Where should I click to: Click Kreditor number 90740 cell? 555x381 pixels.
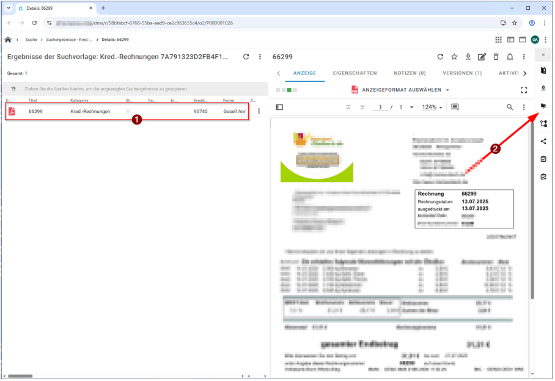pos(200,111)
